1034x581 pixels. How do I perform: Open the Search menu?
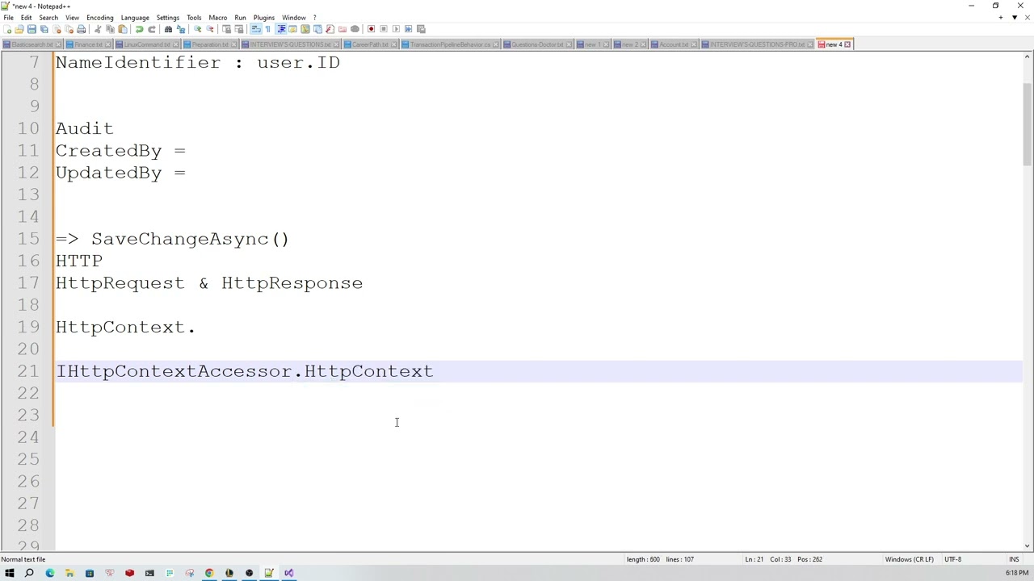coord(48,17)
